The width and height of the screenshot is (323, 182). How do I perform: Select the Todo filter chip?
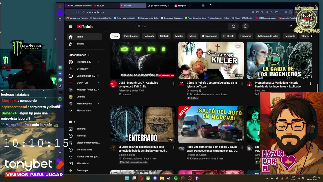click(x=115, y=36)
